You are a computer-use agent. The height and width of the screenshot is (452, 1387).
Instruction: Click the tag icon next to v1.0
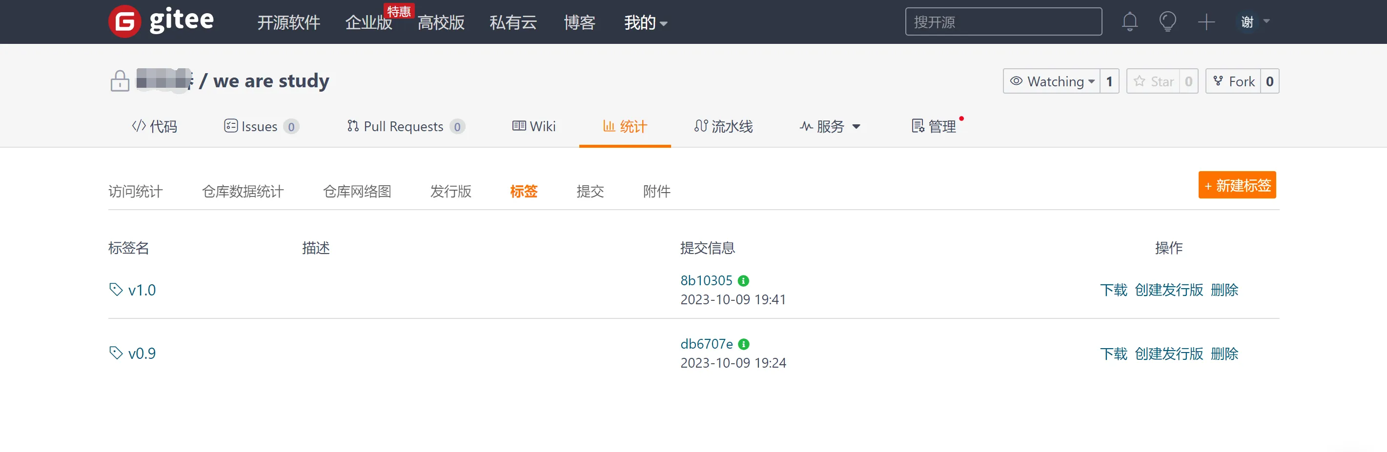tap(116, 290)
